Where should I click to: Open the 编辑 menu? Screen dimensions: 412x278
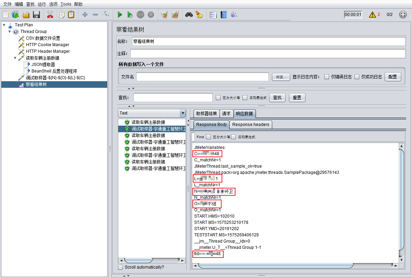coord(19,4)
